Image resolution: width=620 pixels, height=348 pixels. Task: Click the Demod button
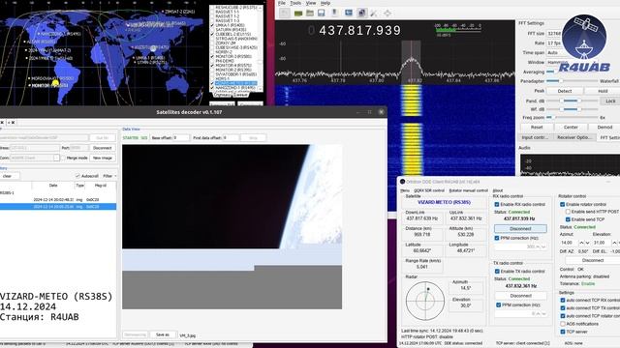604,128
